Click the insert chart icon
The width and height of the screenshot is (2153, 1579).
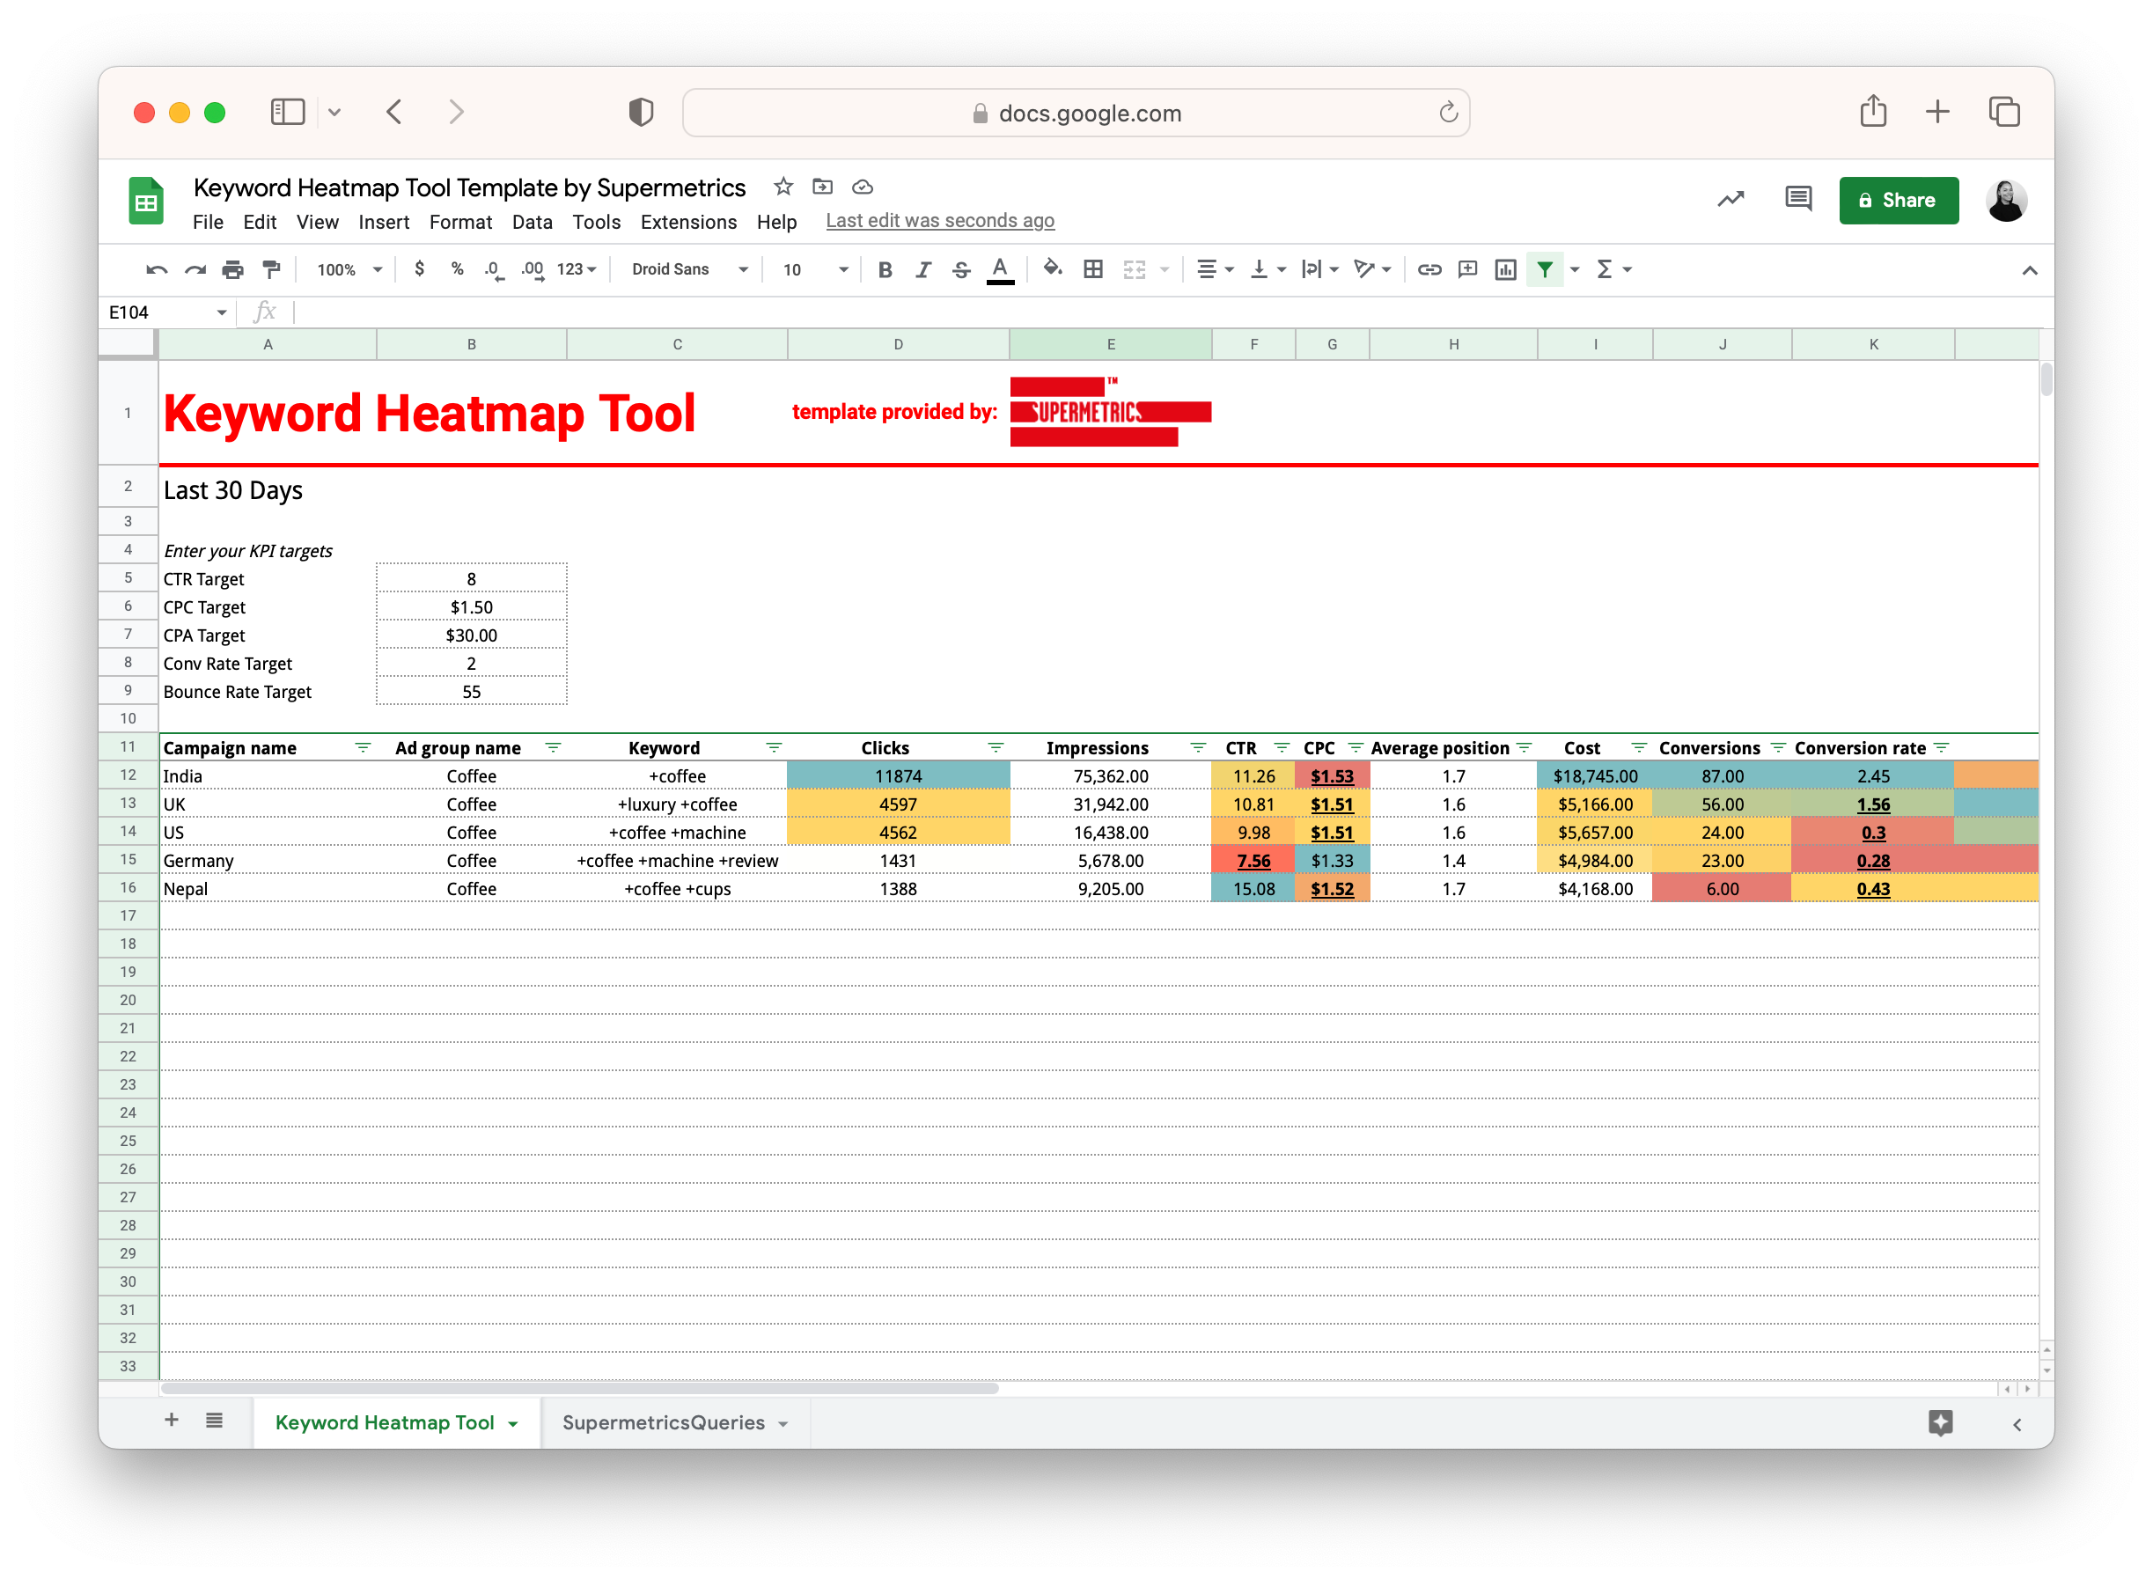pos(1505,269)
